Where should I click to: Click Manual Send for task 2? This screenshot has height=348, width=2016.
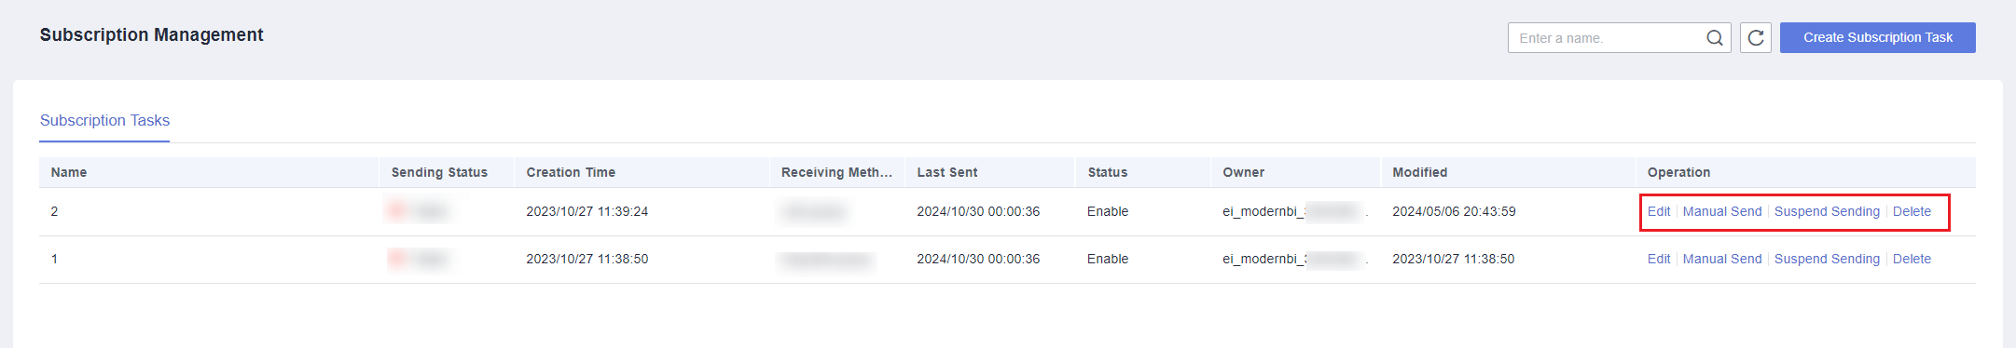(1722, 211)
